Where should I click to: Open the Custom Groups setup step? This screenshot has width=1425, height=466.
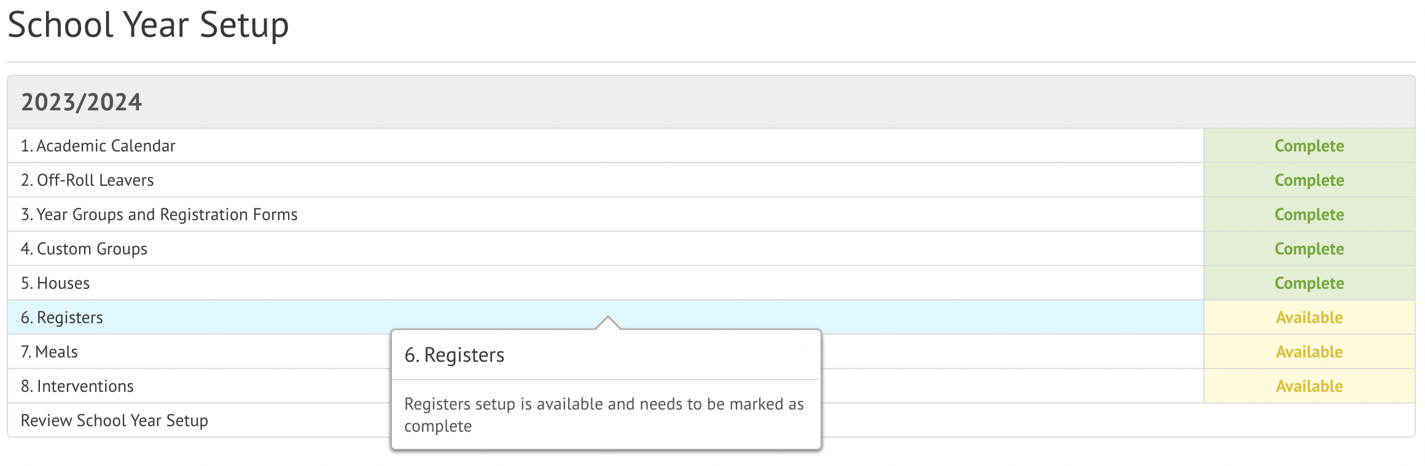[x=84, y=249]
